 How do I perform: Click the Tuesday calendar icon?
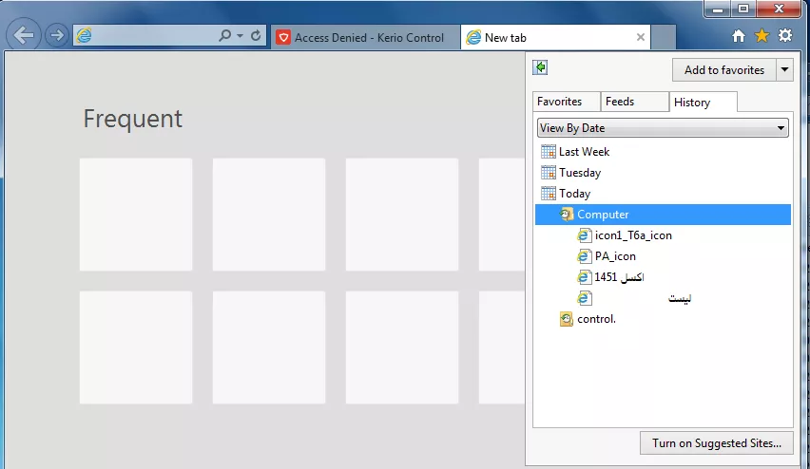coord(549,173)
